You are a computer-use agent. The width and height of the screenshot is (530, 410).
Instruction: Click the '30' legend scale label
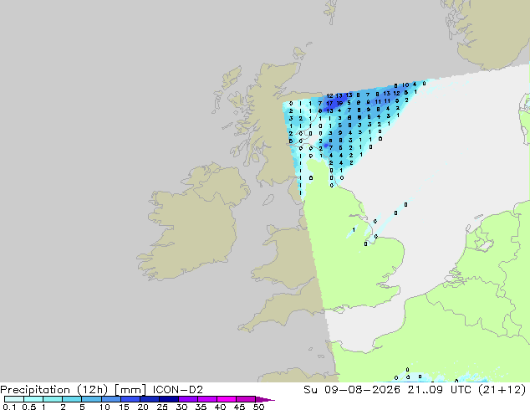click(x=181, y=407)
